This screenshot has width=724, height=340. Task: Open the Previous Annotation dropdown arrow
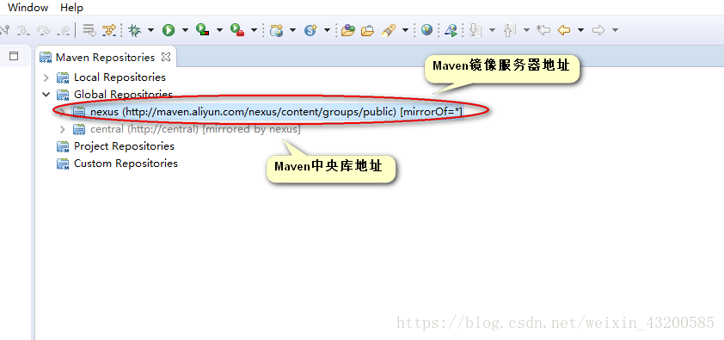click(x=526, y=30)
